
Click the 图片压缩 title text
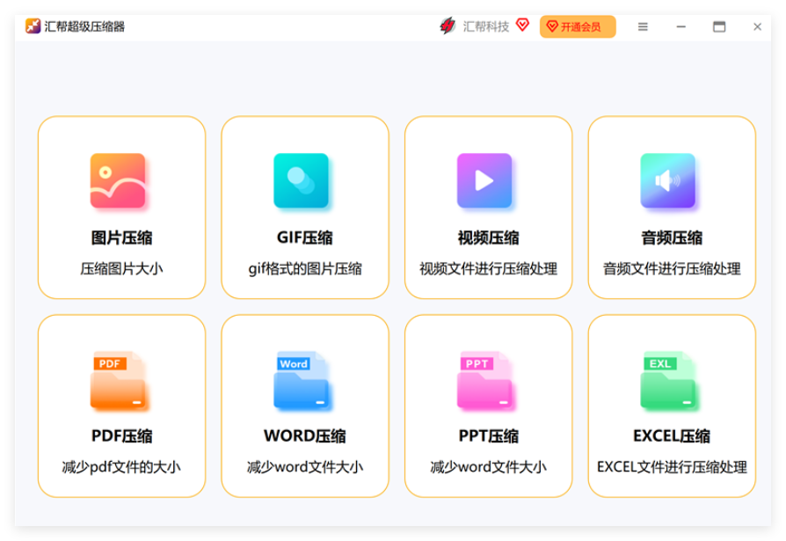click(x=121, y=238)
